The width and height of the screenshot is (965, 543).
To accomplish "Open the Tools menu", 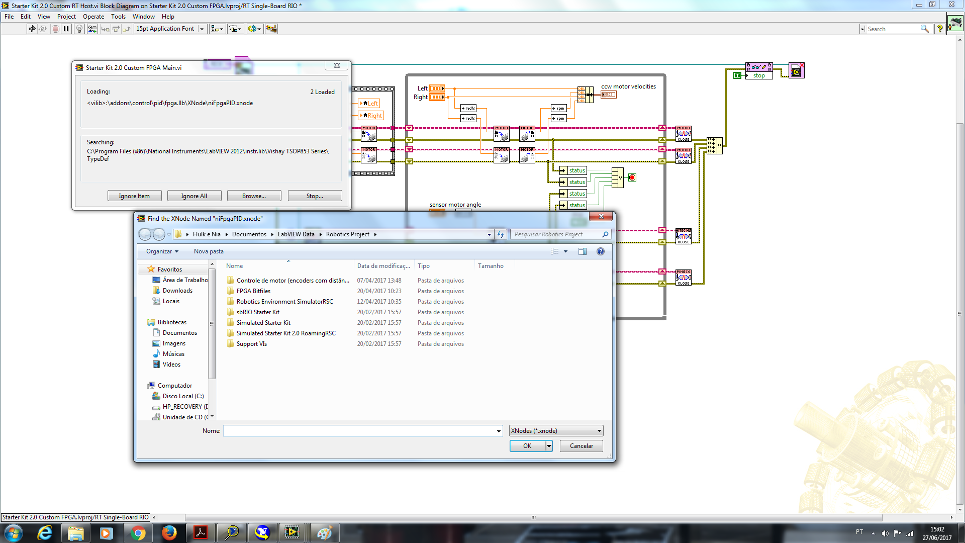I will click(x=118, y=17).
